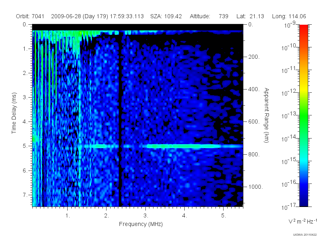The width and height of the screenshot is (324, 243).
Task: Click the '6.' tick on time delay axis
Action: click(25, 171)
